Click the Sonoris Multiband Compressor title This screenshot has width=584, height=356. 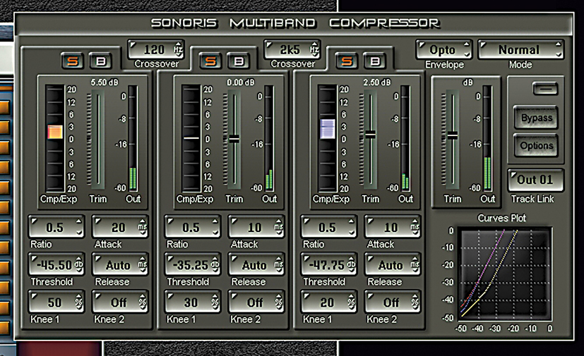(295, 23)
